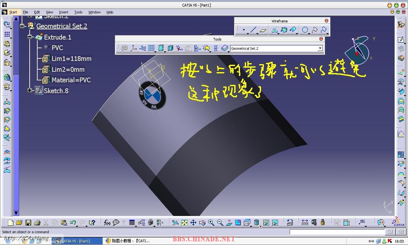Open the Help menu
This screenshot has width=408, height=245.
click(110, 12)
